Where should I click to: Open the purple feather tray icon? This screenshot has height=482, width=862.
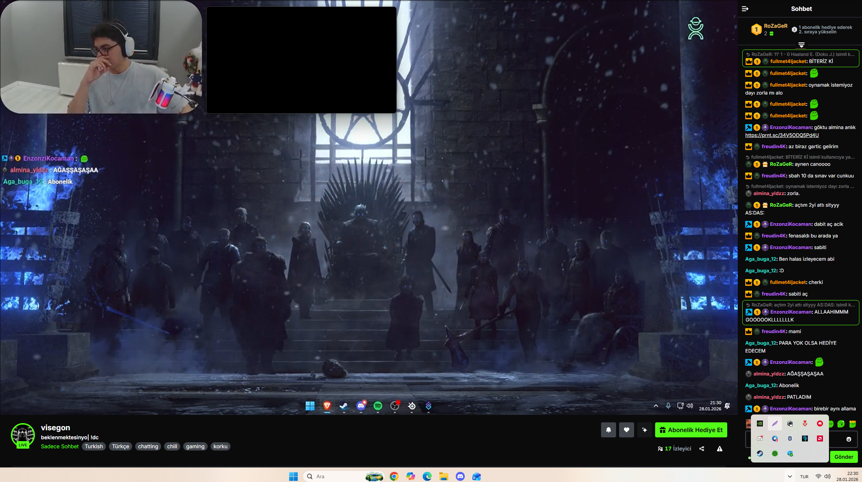pos(775,423)
